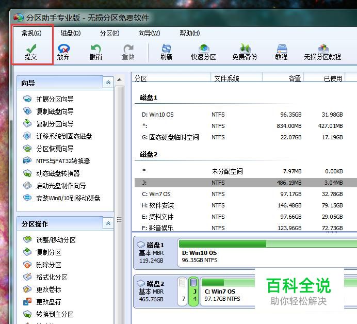Sort by 已使用 column header
357x324 pixels.
tap(324, 78)
